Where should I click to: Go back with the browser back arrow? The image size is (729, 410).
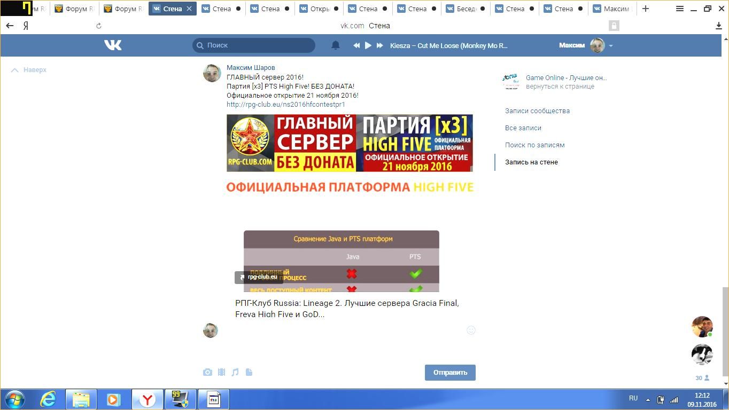pyautogui.click(x=10, y=26)
